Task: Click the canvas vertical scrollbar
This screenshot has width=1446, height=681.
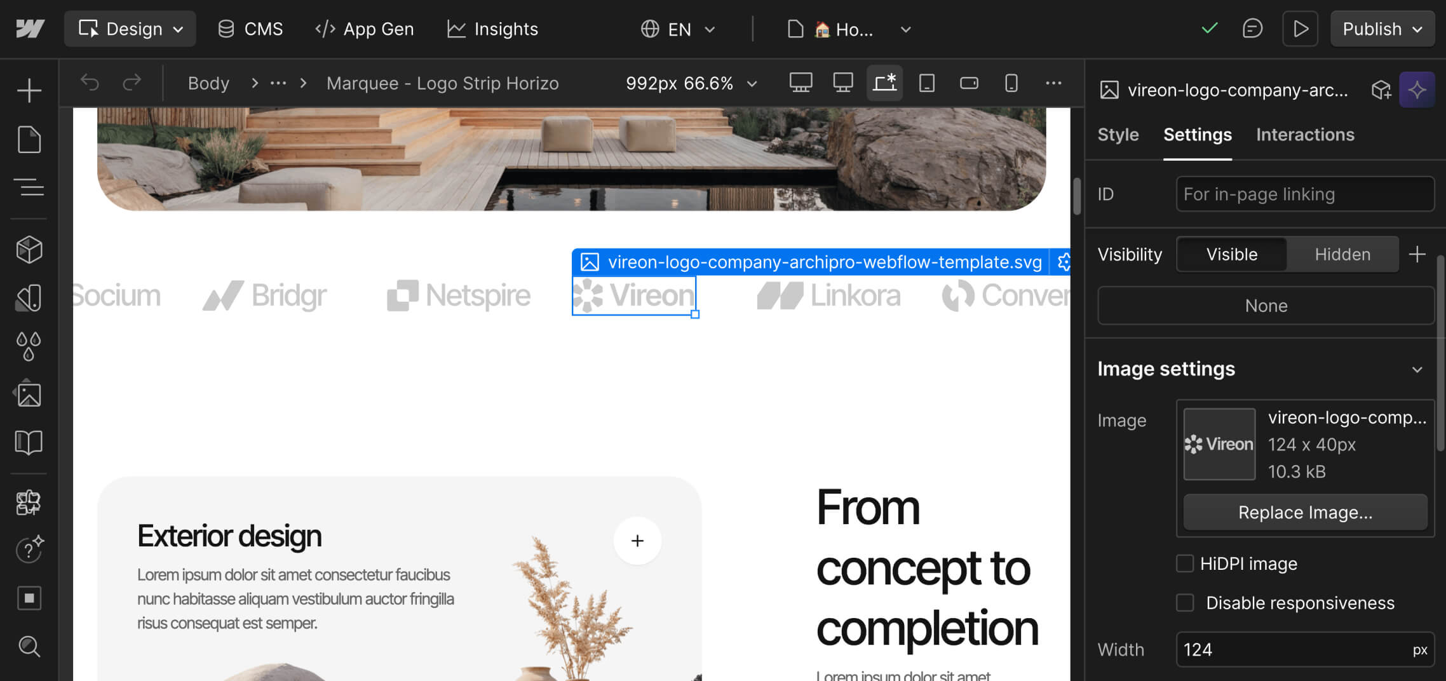Action: pyautogui.click(x=1076, y=196)
